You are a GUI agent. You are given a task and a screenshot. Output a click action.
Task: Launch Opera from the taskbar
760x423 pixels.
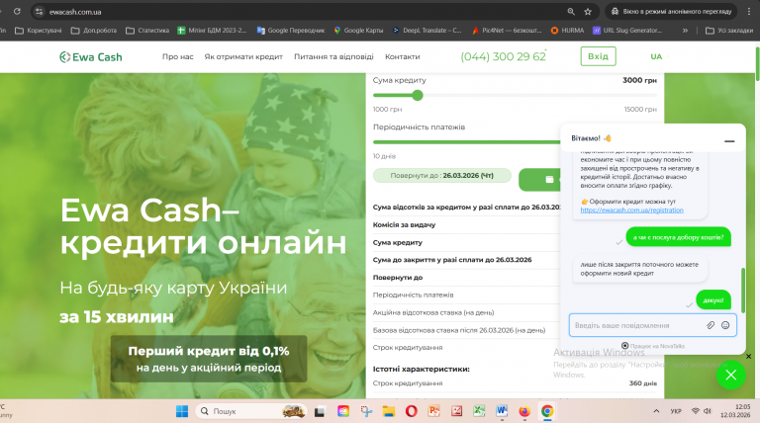tap(411, 411)
